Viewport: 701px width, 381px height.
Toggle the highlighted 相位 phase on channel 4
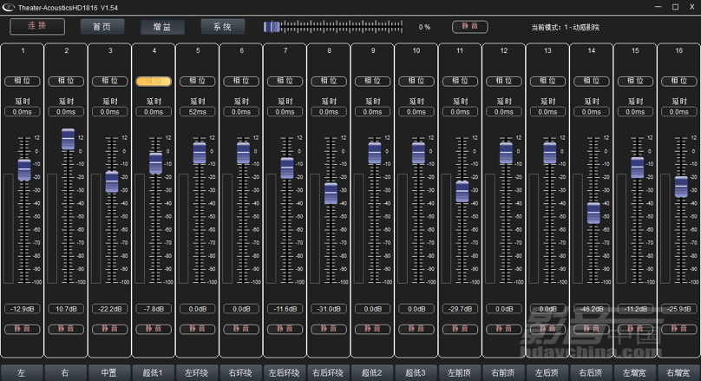(154, 82)
